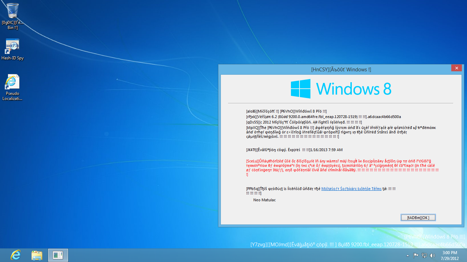Open the network status tray icon
Viewport: 467px width, 262px height.
(x=424, y=255)
